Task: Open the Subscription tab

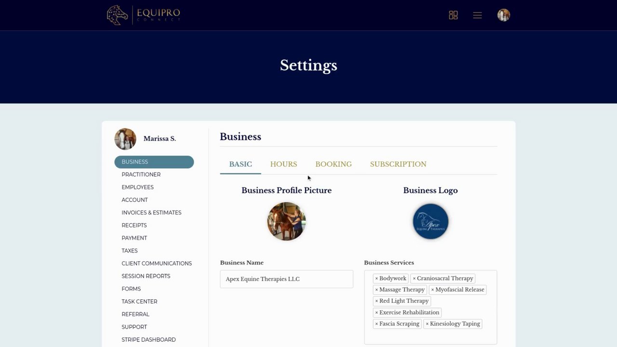Action: [398, 164]
